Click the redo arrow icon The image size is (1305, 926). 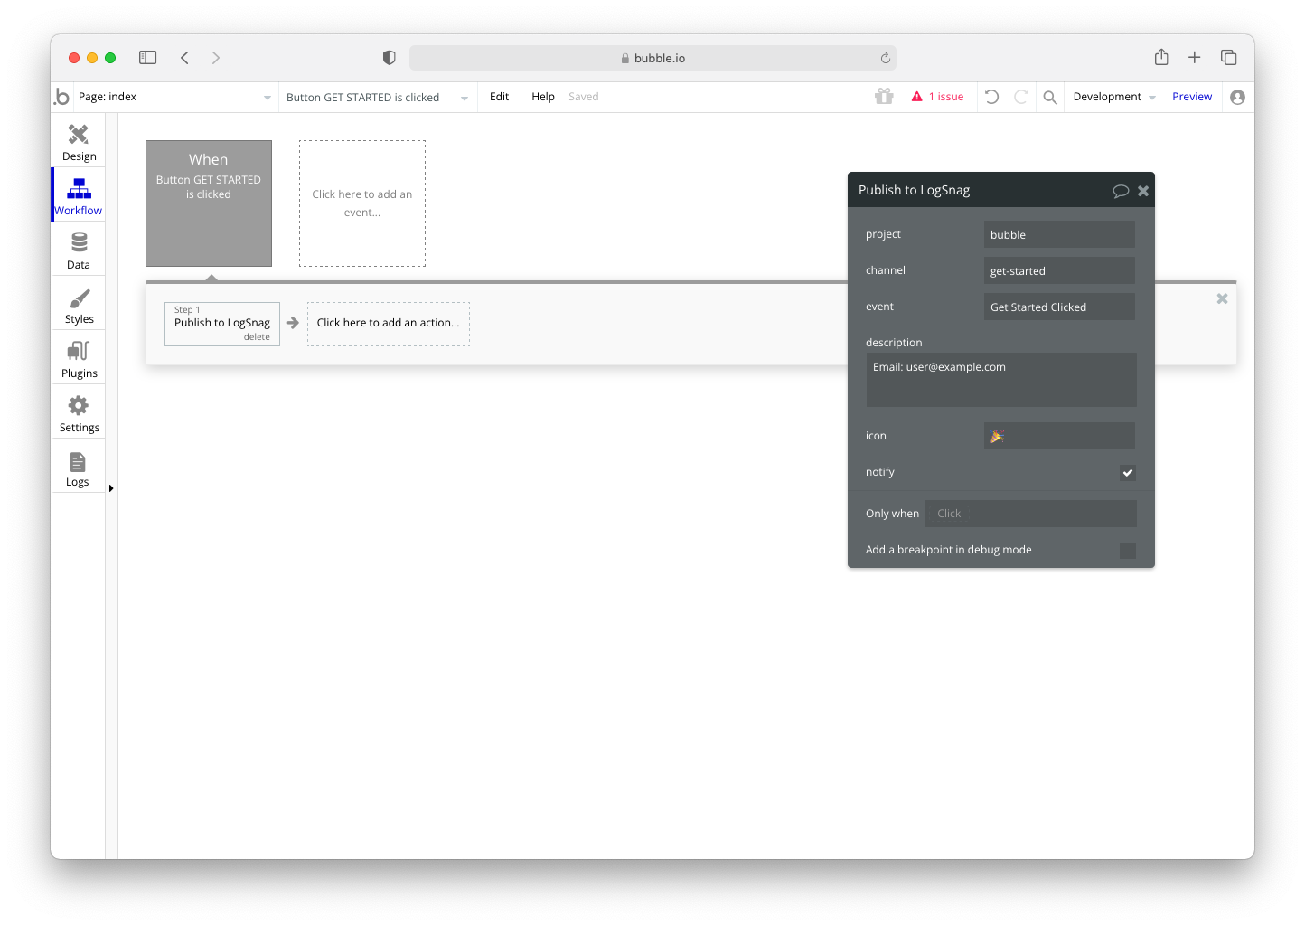(1021, 97)
